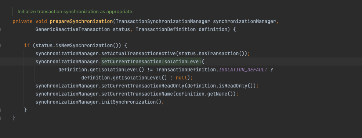Click 'TransactionDefinition' type before the definition parameter

[x=166, y=30]
